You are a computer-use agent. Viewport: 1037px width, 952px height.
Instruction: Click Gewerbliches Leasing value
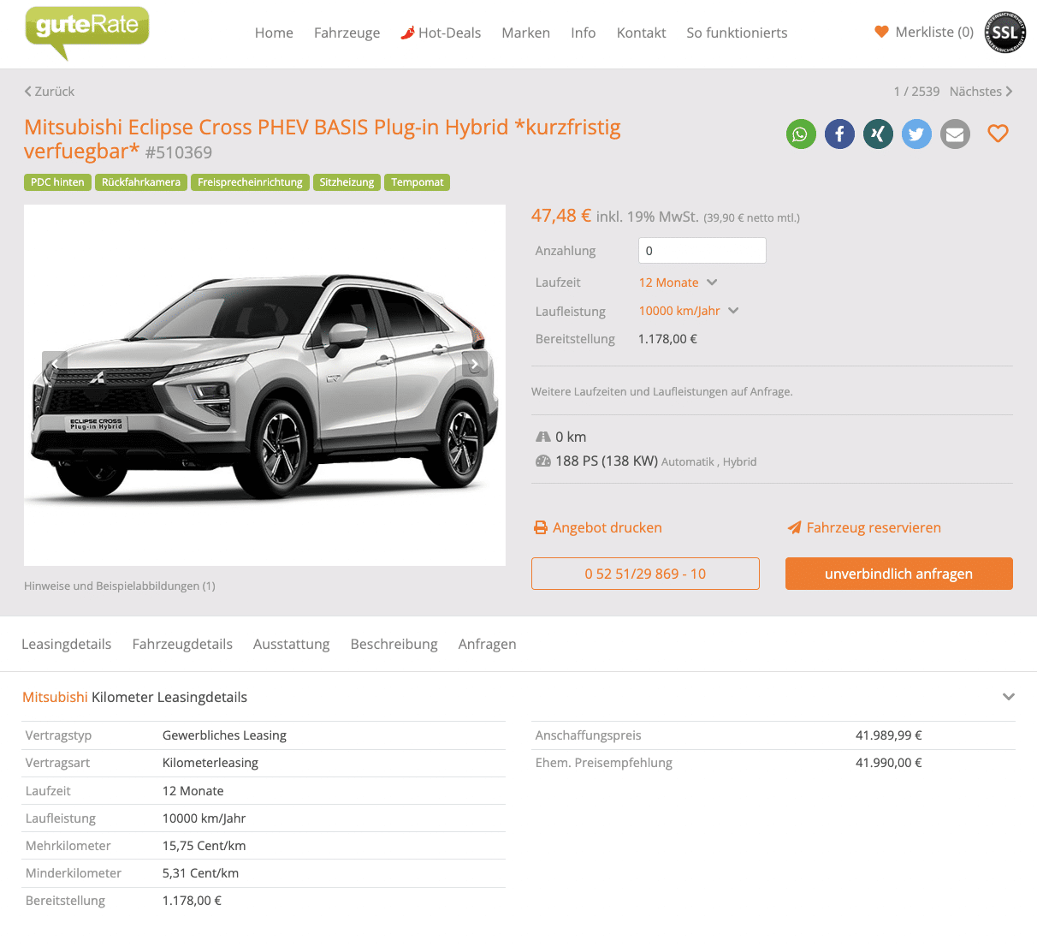(x=224, y=735)
